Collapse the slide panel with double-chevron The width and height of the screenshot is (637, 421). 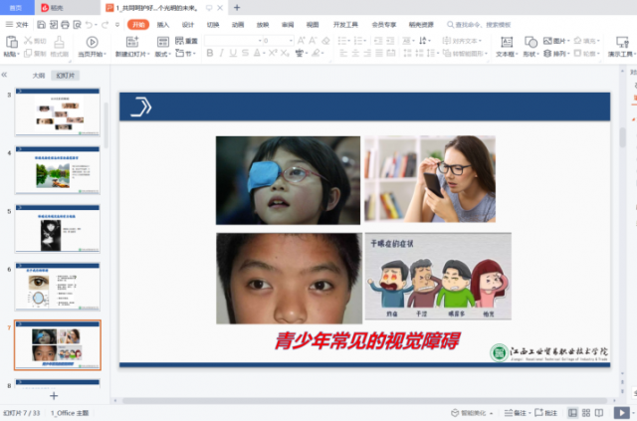[5, 75]
